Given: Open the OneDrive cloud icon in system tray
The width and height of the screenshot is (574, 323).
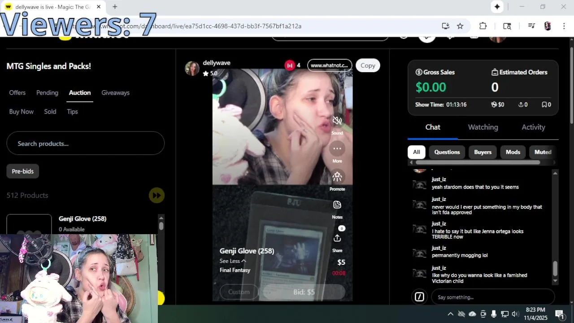Looking at the screenshot, I should tap(472, 314).
